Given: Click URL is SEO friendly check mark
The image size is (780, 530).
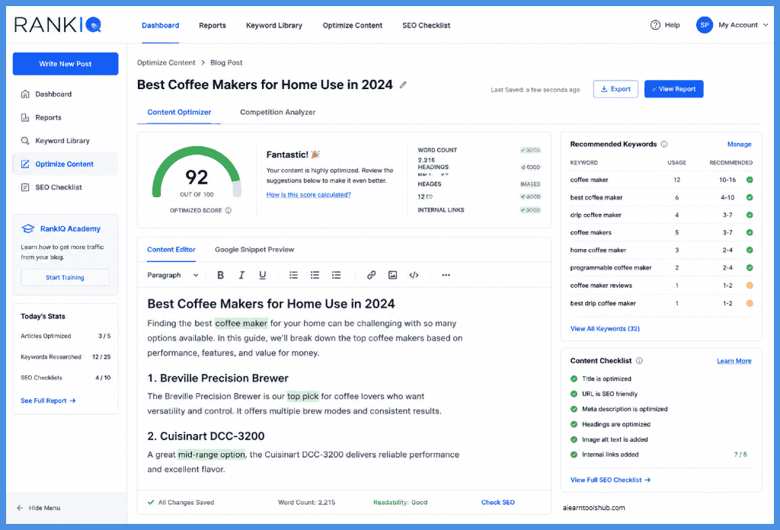Looking at the screenshot, I should pyautogui.click(x=574, y=394).
